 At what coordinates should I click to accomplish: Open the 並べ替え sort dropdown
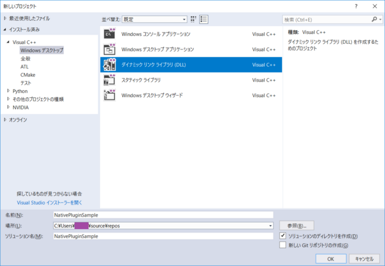coord(155,20)
